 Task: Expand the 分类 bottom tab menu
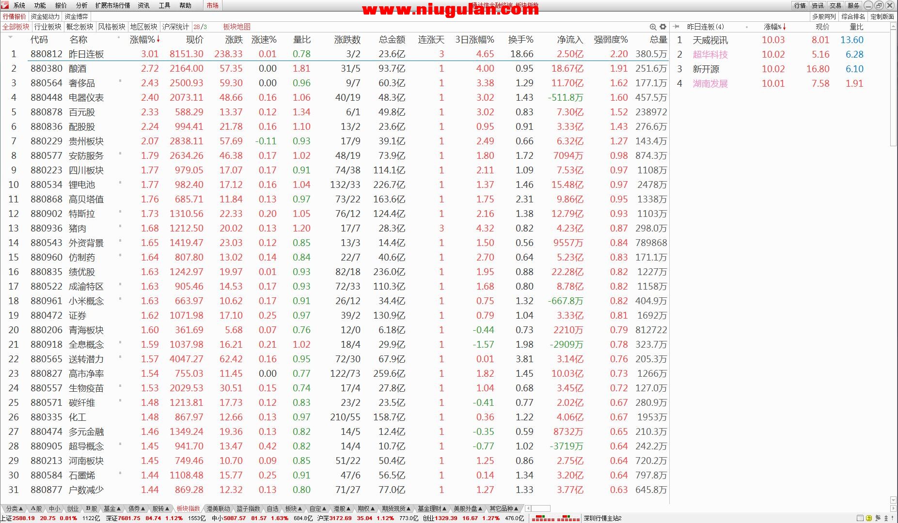[x=14, y=508]
